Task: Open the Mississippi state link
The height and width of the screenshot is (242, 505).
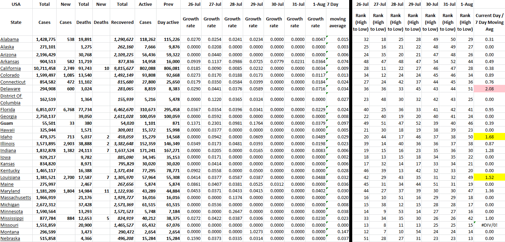Action: pyautogui.click(x=12, y=218)
